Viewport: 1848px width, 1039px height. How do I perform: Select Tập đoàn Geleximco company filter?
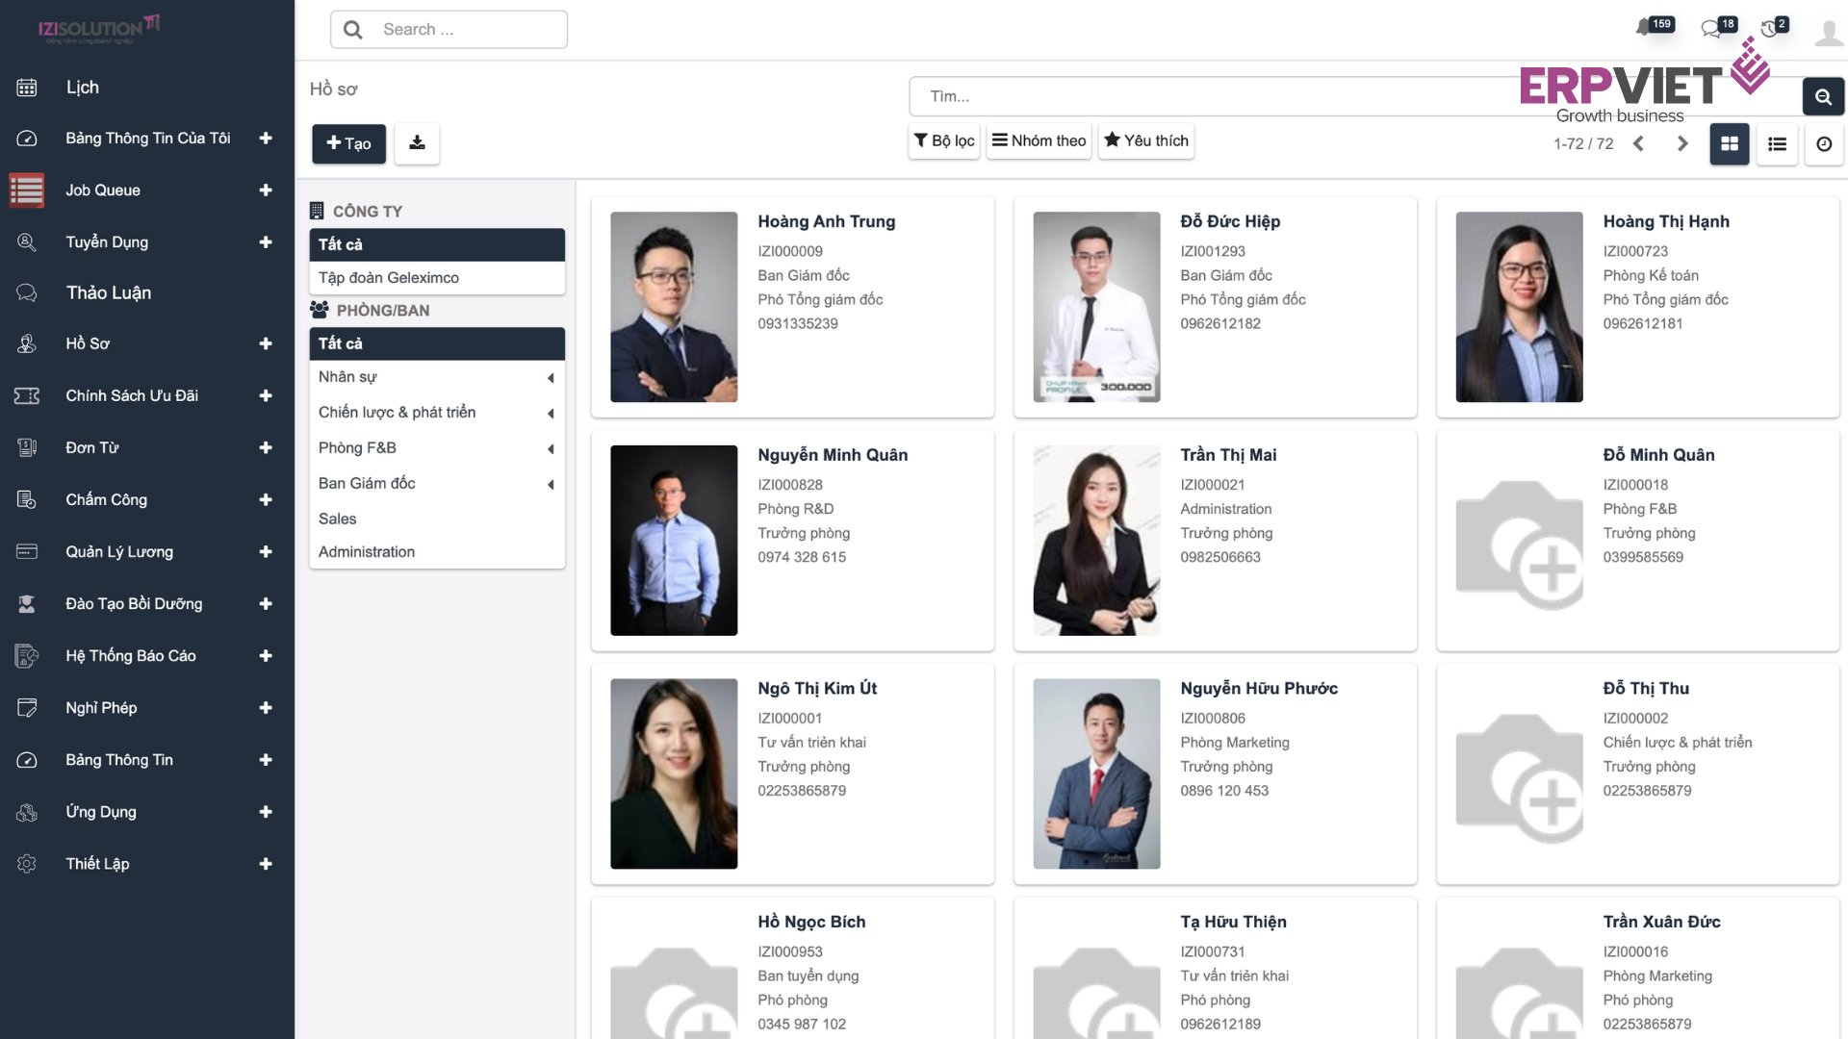389,278
